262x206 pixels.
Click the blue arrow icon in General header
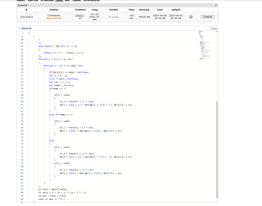(216, 5)
